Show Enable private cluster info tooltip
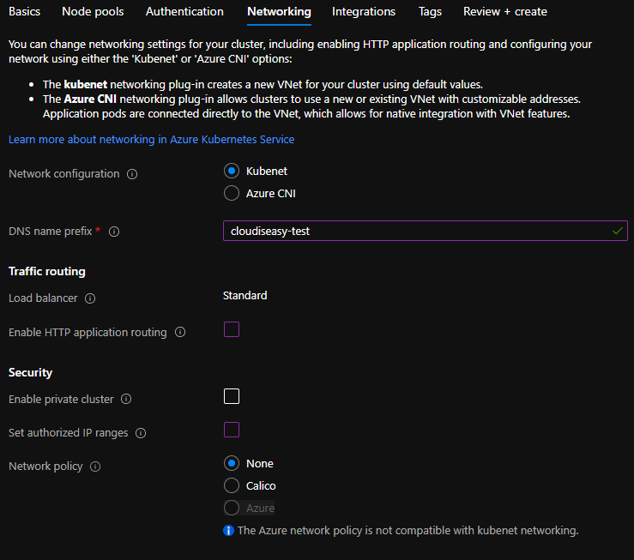634x560 pixels. [x=126, y=399]
